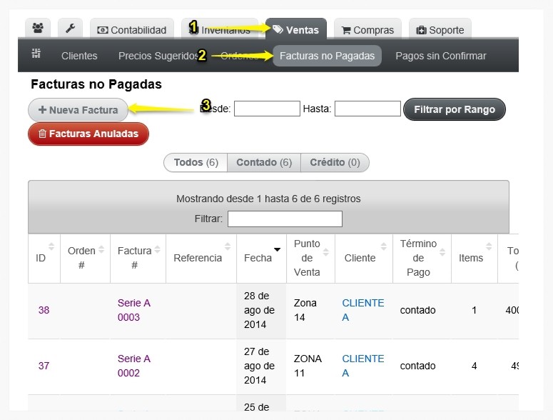Open invoice ID 37
The width and height of the screenshot is (553, 420).
[x=44, y=366]
